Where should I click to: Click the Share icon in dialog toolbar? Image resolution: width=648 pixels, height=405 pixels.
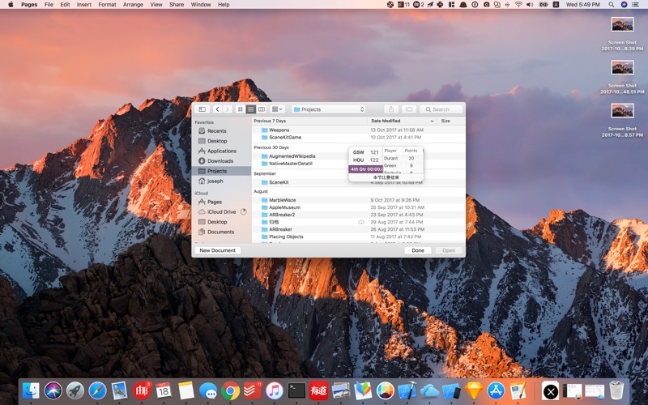pos(391,109)
